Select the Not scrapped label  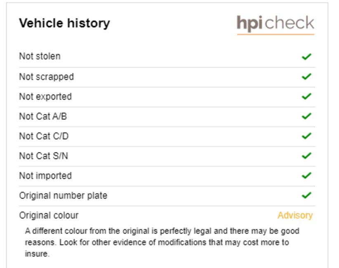[47, 77]
